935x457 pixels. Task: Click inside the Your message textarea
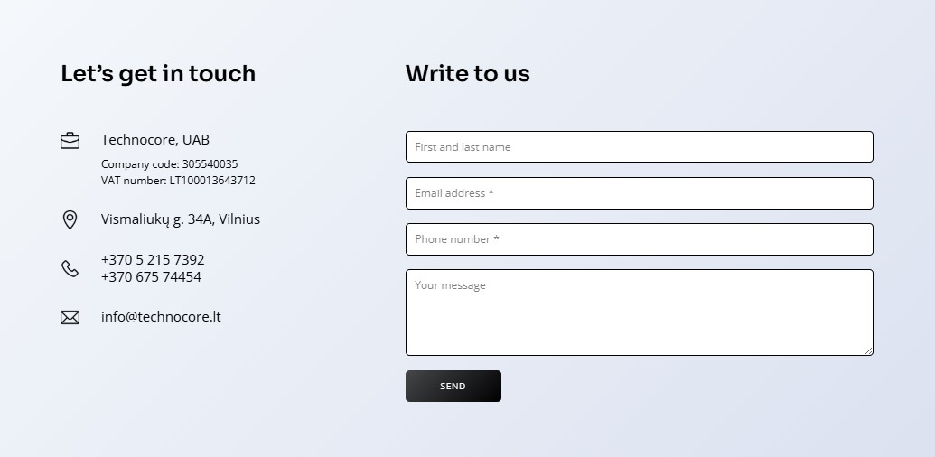click(x=640, y=312)
